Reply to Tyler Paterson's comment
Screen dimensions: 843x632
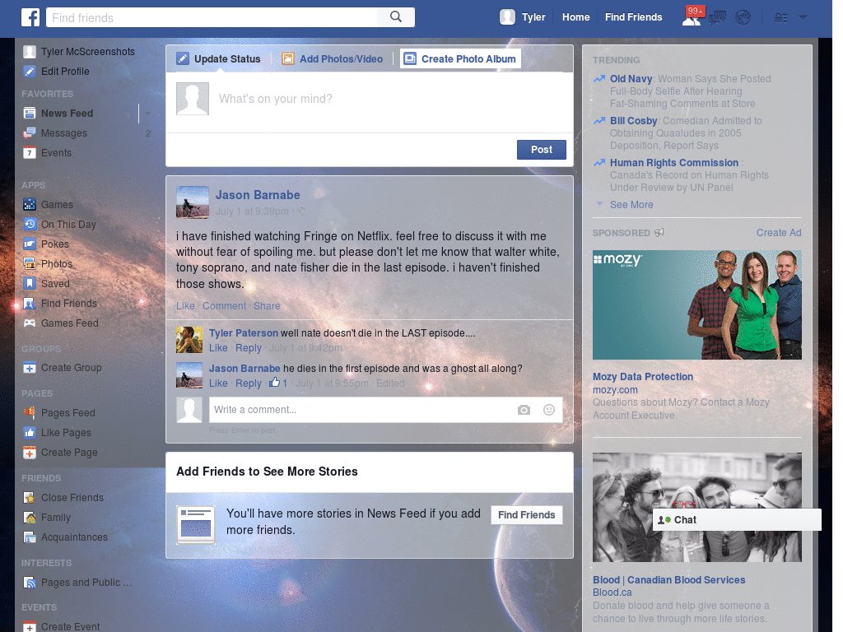click(x=249, y=348)
